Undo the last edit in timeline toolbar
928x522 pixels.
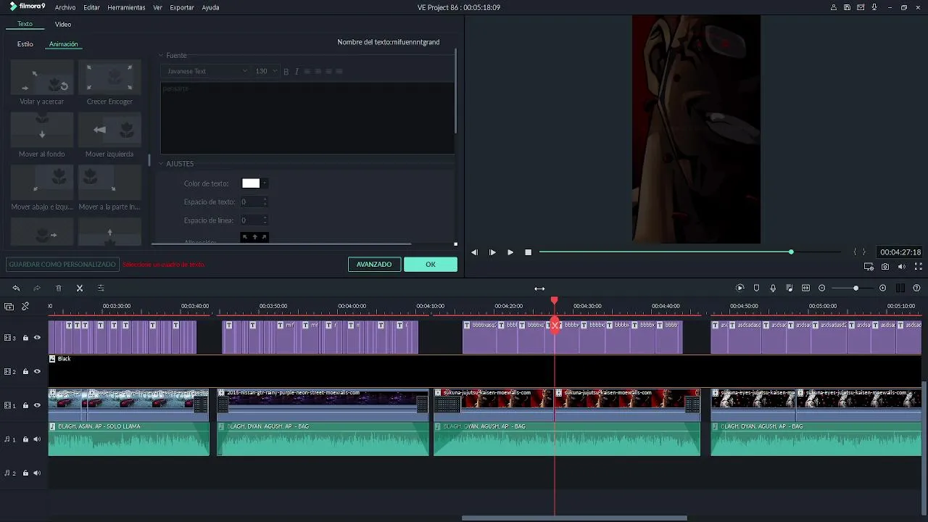point(16,288)
